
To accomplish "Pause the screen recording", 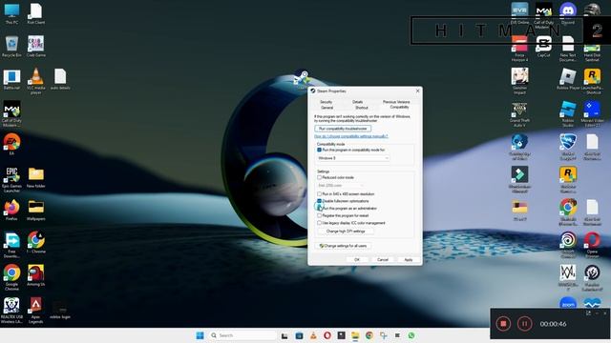I will [524, 324].
